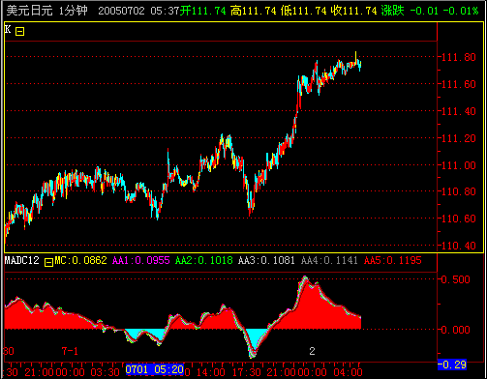
Task: Click the 低111.74 low price value
Action: (304, 11)
